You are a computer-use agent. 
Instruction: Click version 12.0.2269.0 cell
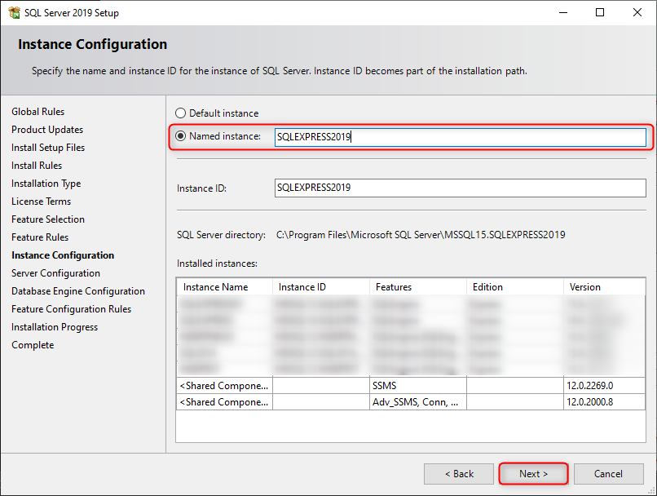[604, 386]
